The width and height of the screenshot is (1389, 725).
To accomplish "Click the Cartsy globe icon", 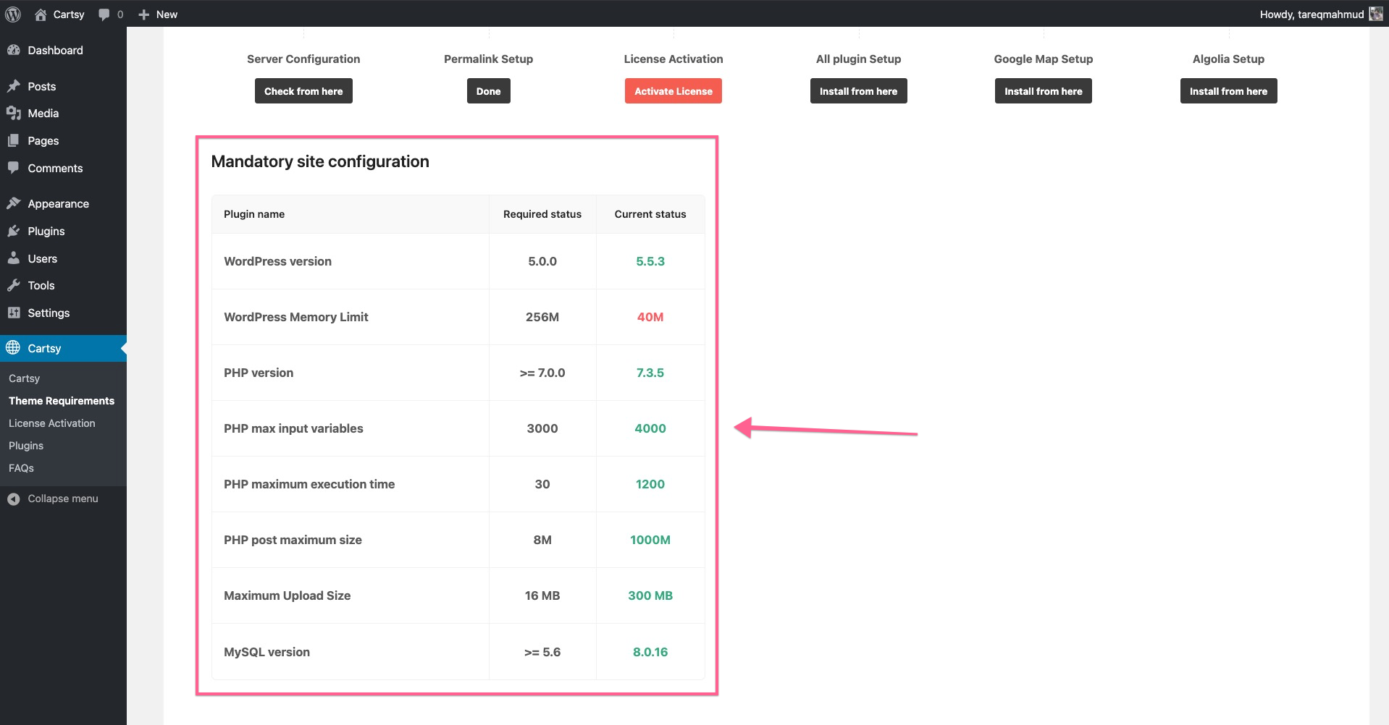I will click(13, 348).
